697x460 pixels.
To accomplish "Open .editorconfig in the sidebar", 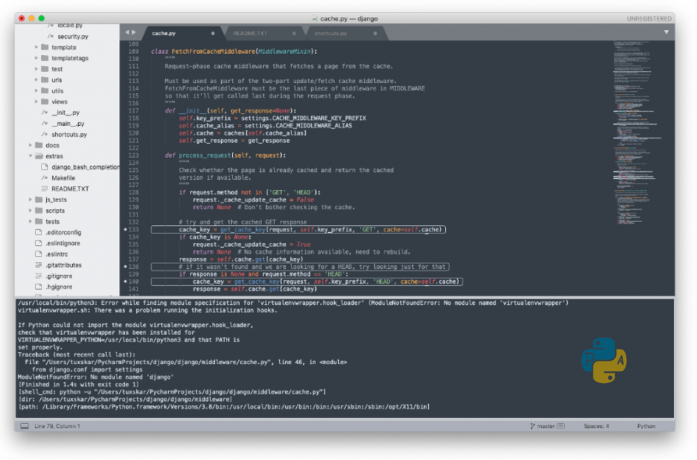I will click(x=63, y=233).
